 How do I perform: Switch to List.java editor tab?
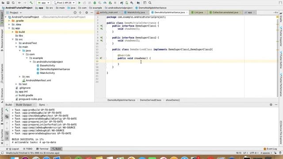pyautogui.click(x=199, y=12)
